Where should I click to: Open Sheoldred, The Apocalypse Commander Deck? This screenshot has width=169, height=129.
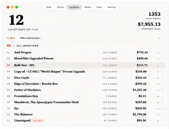click(x=46, y=102)
